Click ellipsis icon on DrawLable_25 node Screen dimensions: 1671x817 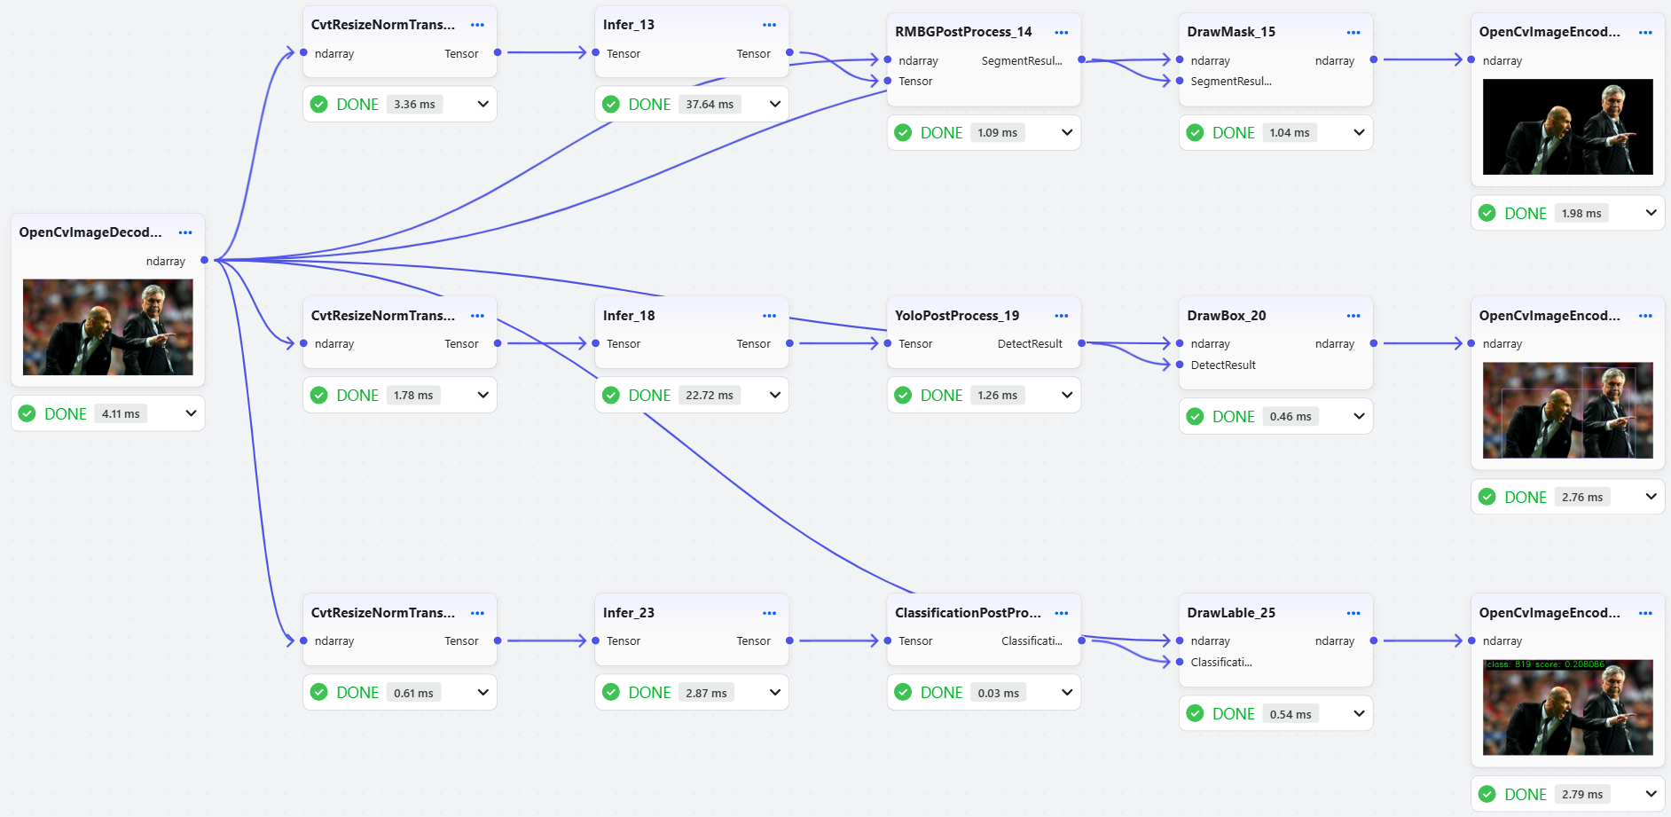pyautogui.click(x=1353, y=612)
